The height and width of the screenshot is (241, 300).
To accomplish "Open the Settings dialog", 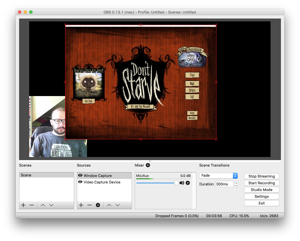I will 262,196.
